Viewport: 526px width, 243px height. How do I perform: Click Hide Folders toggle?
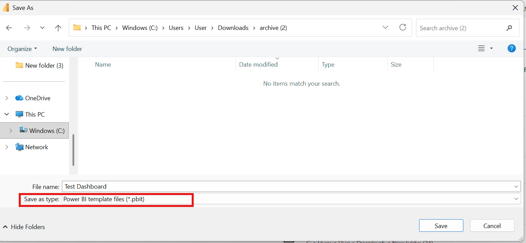click(24, 227)
